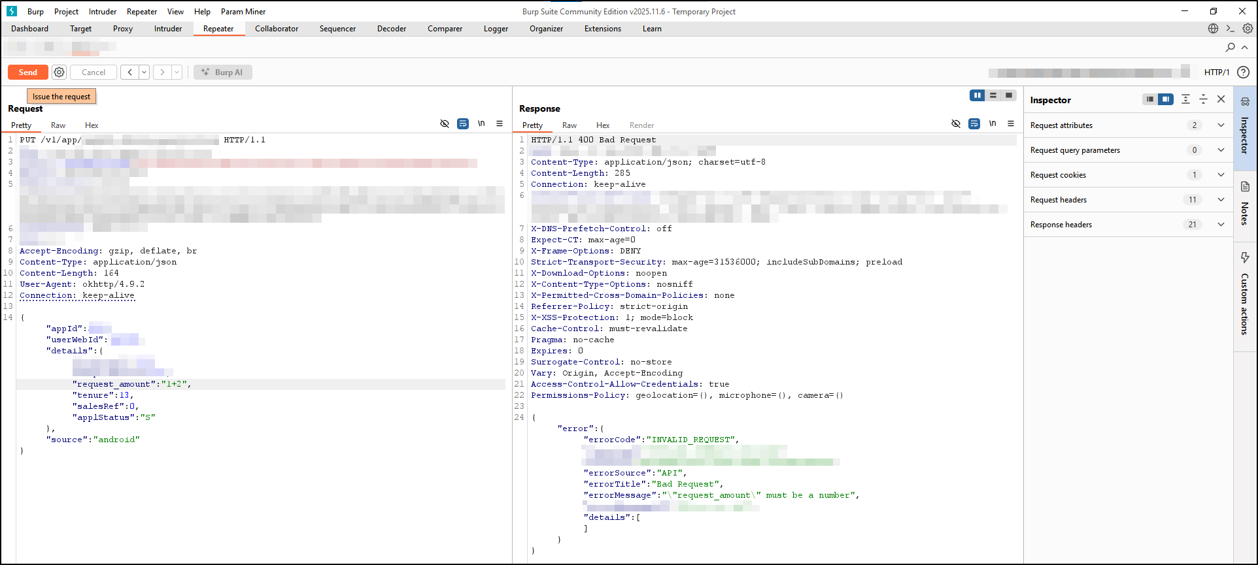The image size is (1258, 565).
Task: Switch Inspector to two-column layout
Action: 1166,99
